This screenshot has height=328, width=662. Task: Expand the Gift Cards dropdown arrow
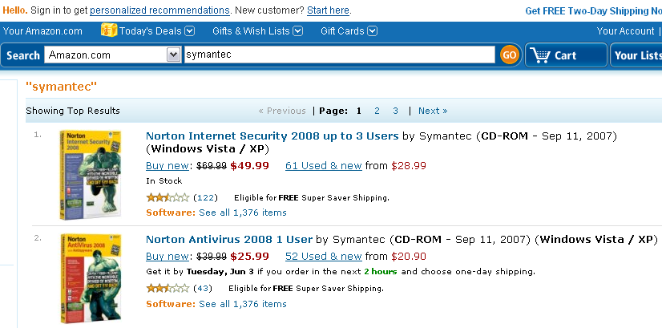tap(369, 31)
